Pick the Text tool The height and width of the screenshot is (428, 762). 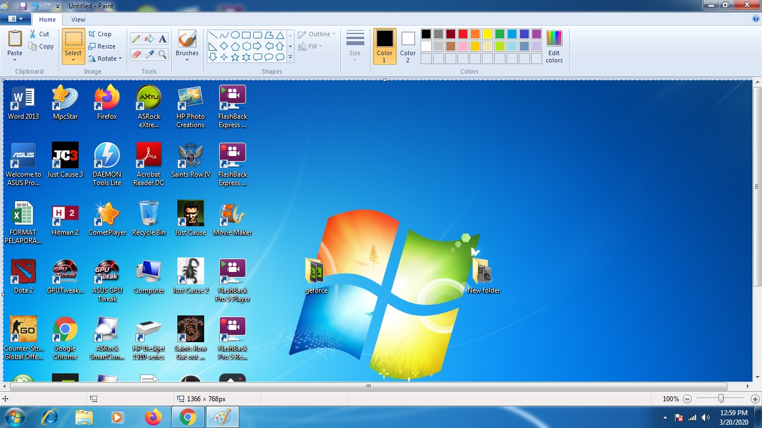163,38
